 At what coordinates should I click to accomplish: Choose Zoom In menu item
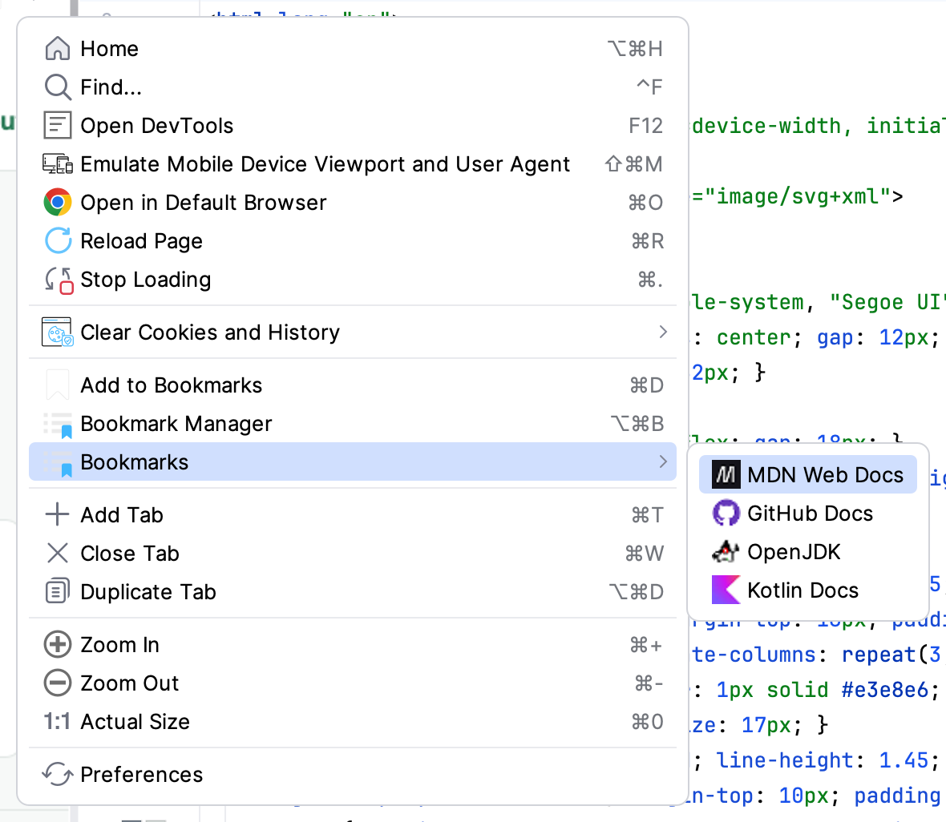pyautogui.click(x=353, y=645)
